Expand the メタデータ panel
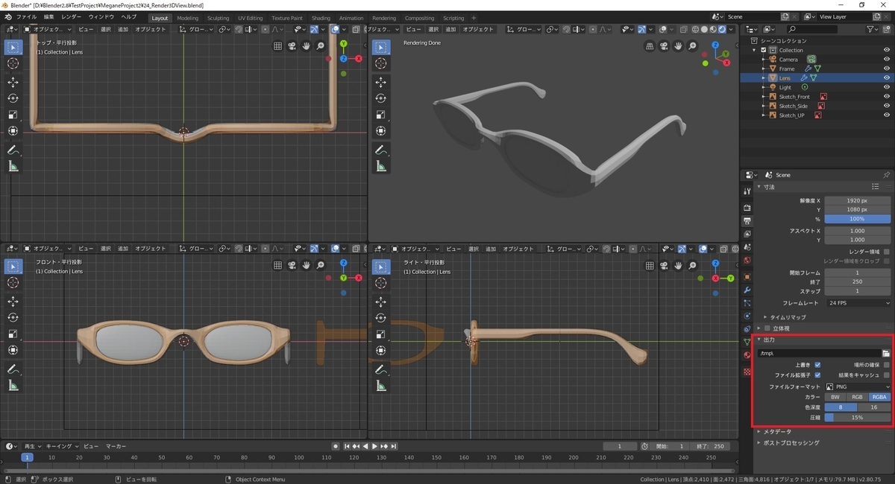Image resolution: width=895 pixels, height=484 pixels. pyautogui.click(x=776, y=431)
